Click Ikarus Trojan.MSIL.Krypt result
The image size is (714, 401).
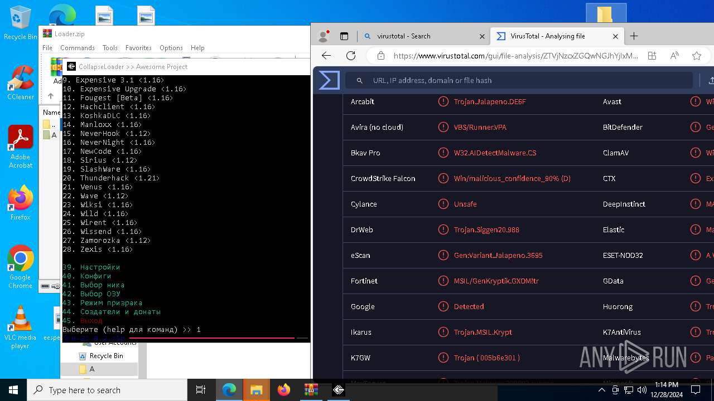pyautogui.click(x=483, y=332)
